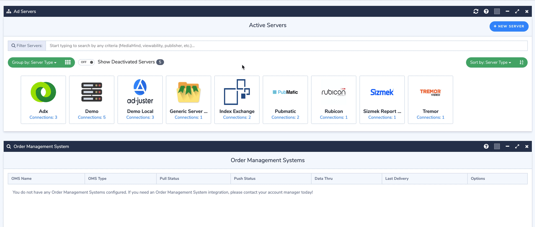The height and width of the screenshot is (227, 535).
Task: Open the PubMatic logo card
Action: (285, 92)
